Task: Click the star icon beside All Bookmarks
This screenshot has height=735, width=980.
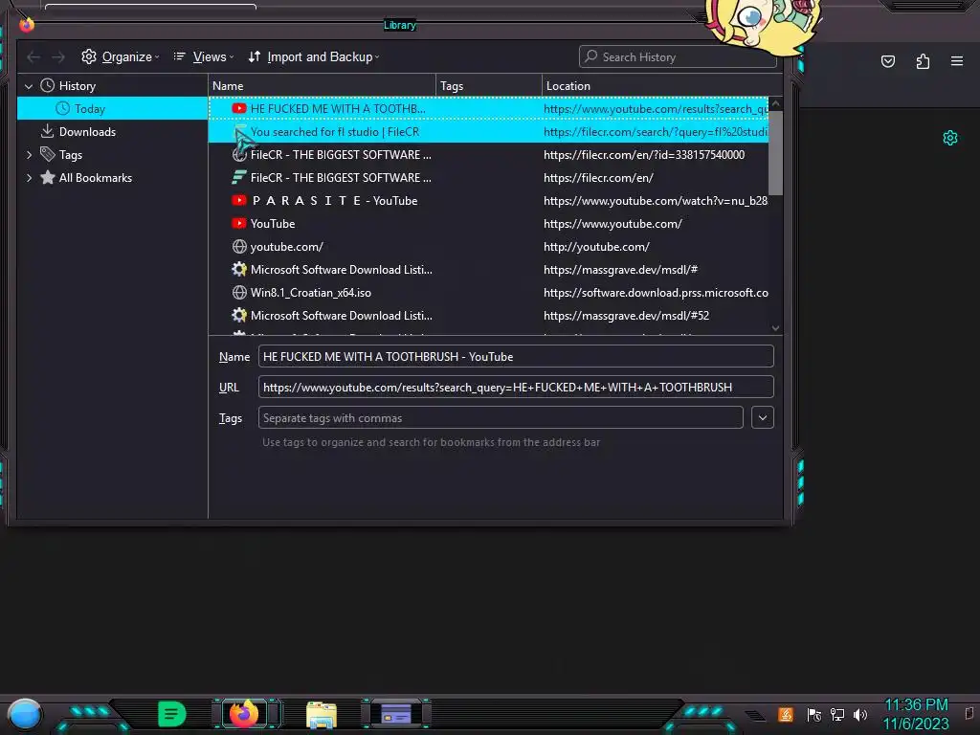Action: click(x=48, y=177)
